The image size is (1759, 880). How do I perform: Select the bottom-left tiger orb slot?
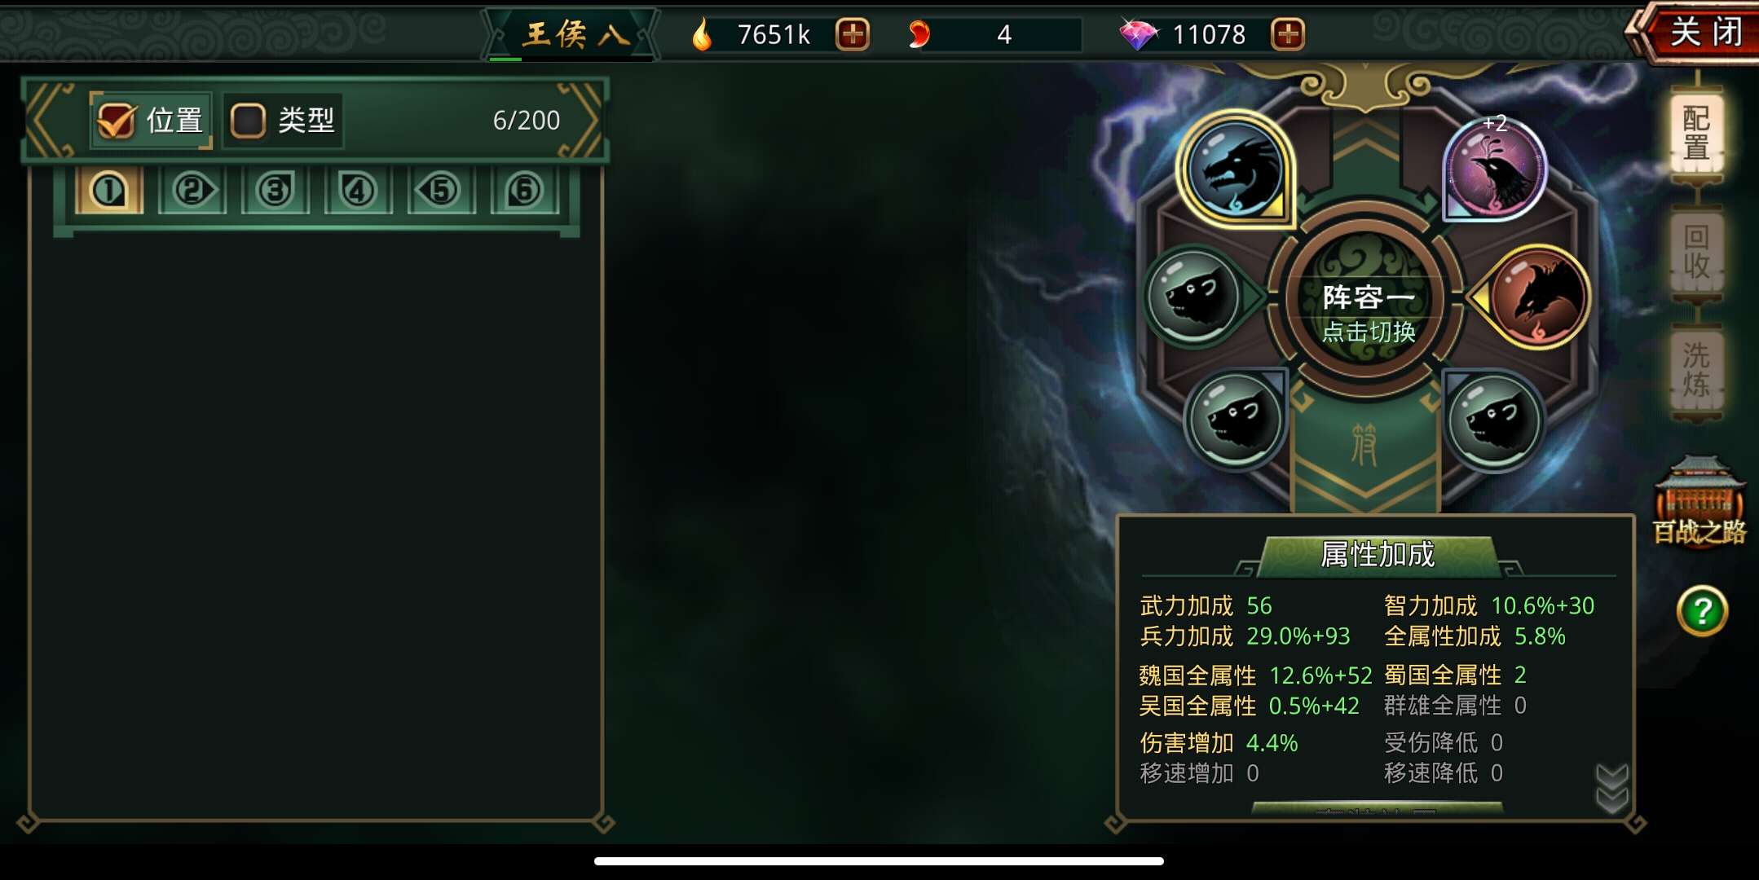[1236, 420]
